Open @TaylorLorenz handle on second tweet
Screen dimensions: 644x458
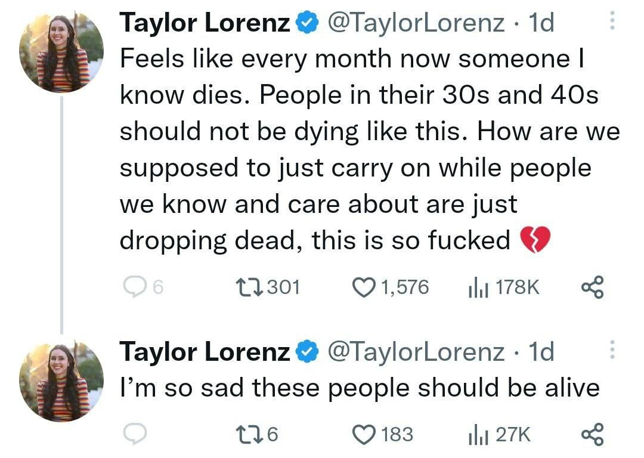[416, 352]
